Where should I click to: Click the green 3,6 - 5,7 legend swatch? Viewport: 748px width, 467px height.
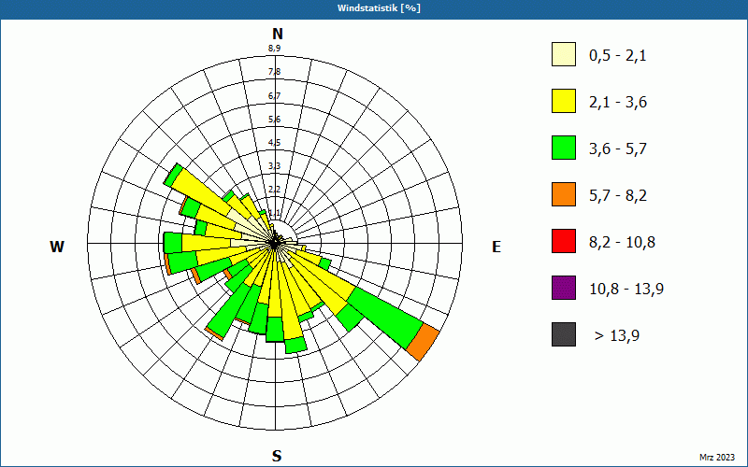[x=564, y=148]
